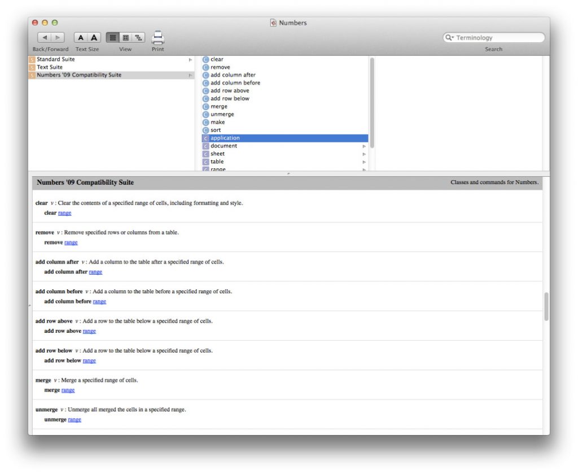Decrease text size with the small A icon

[80, 37]
